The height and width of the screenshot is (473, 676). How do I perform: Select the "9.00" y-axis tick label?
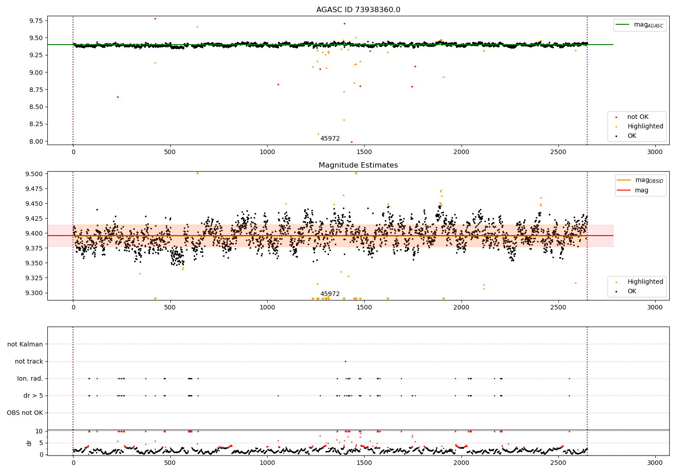[36, 73]
